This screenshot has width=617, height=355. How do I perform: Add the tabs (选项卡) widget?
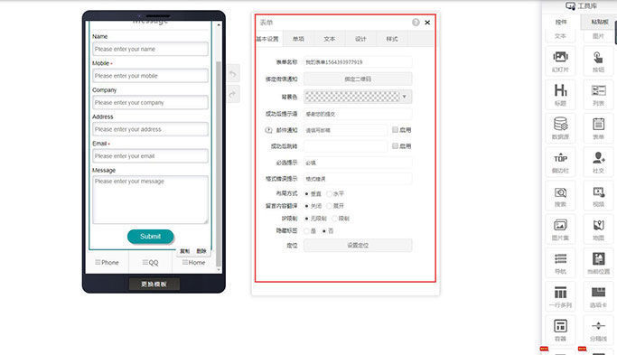[x=598, y=297]
